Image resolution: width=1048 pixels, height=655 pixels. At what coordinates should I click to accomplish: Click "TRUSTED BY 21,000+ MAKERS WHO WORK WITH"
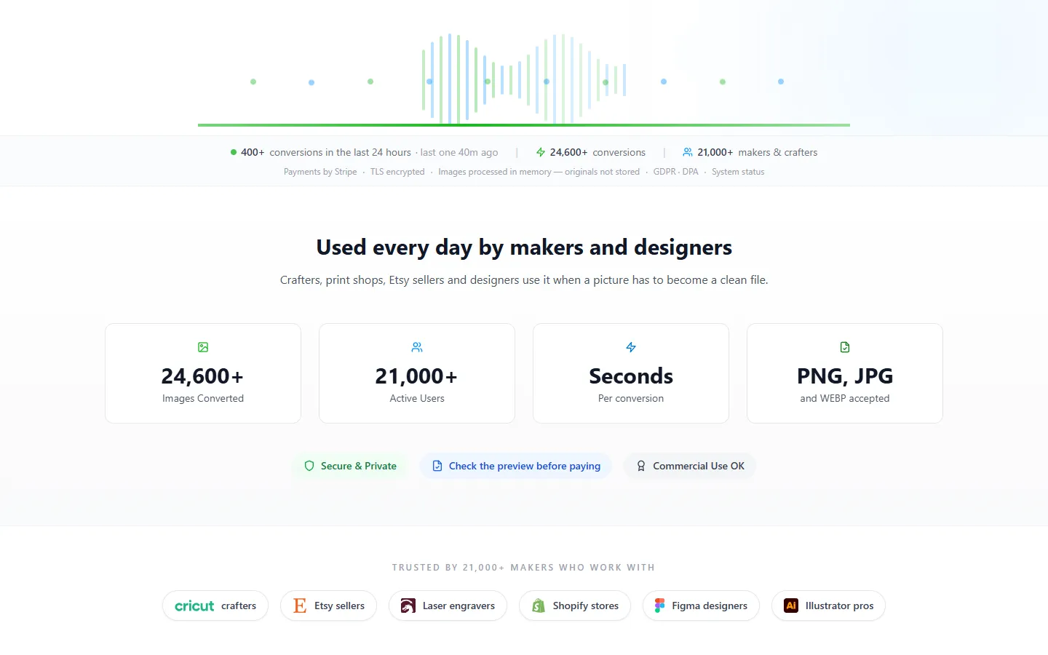pos(524,568)
